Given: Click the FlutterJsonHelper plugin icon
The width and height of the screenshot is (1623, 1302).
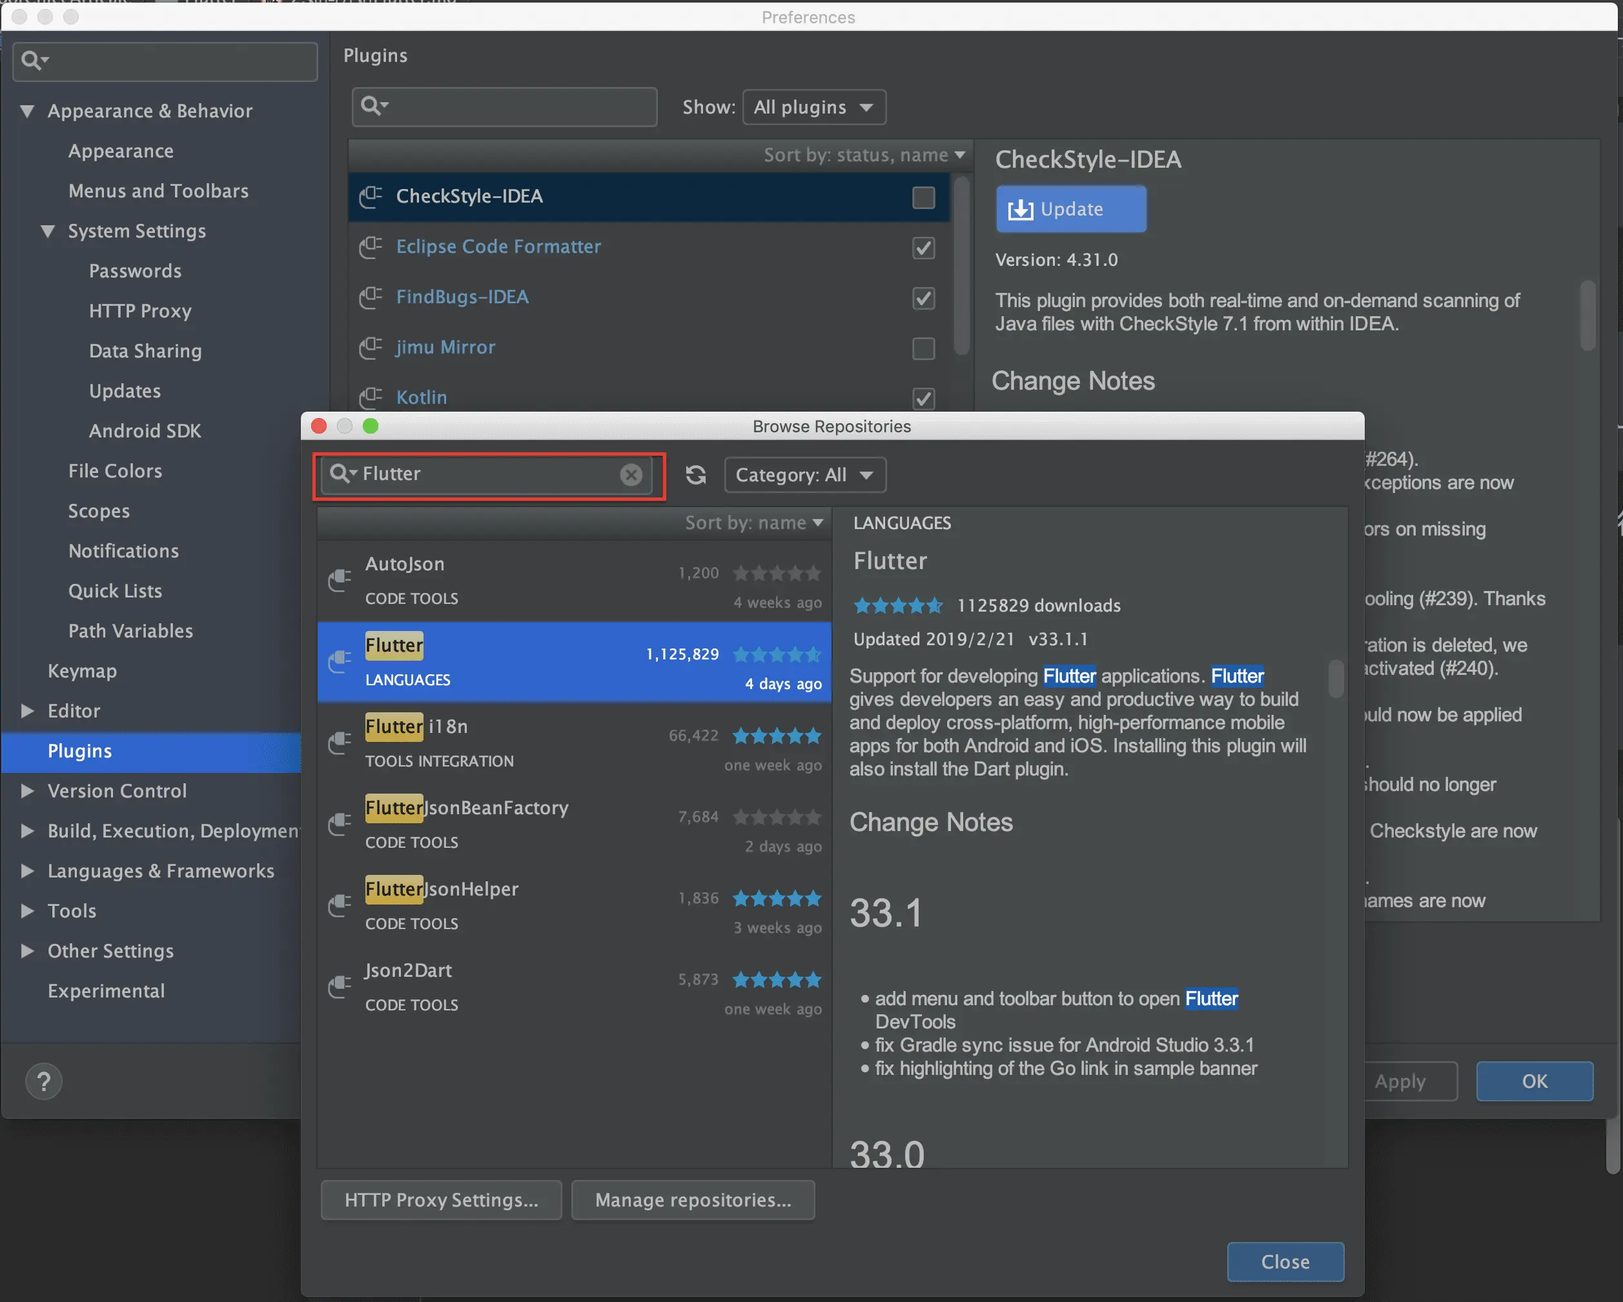Looking at the screenshot, I should pyautogui.click(x=340, y=905).
